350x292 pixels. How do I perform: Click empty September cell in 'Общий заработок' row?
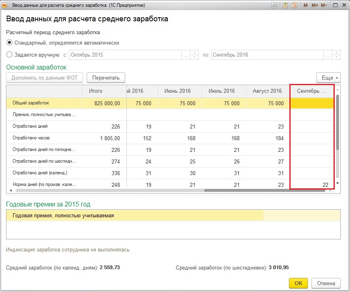[312, 103]
